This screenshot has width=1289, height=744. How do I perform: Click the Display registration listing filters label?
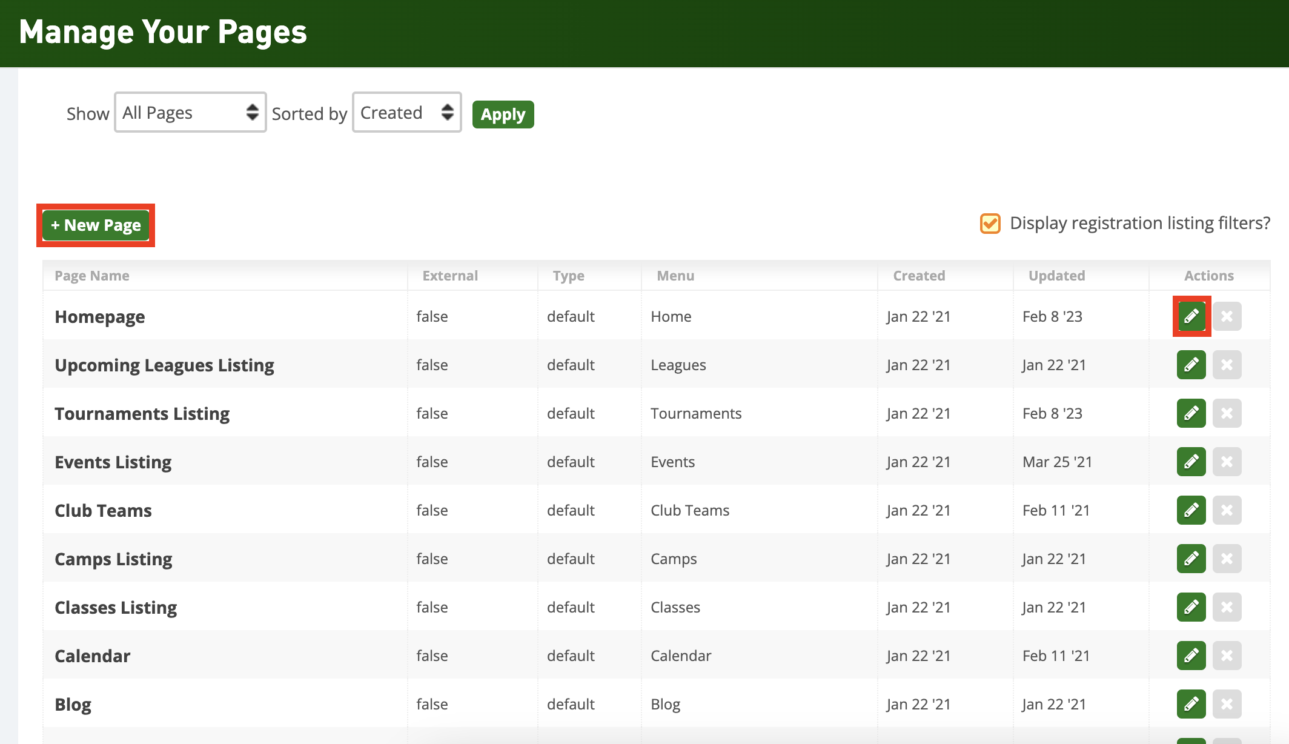coord(1140,223)
